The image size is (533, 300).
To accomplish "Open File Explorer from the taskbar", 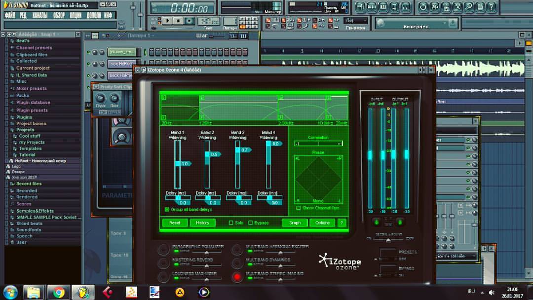I will (34, 292).
